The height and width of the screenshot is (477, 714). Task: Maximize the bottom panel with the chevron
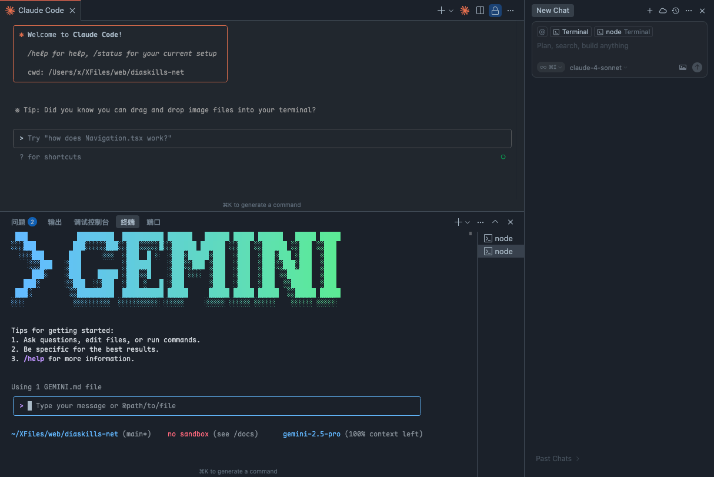tap(495, 222)
